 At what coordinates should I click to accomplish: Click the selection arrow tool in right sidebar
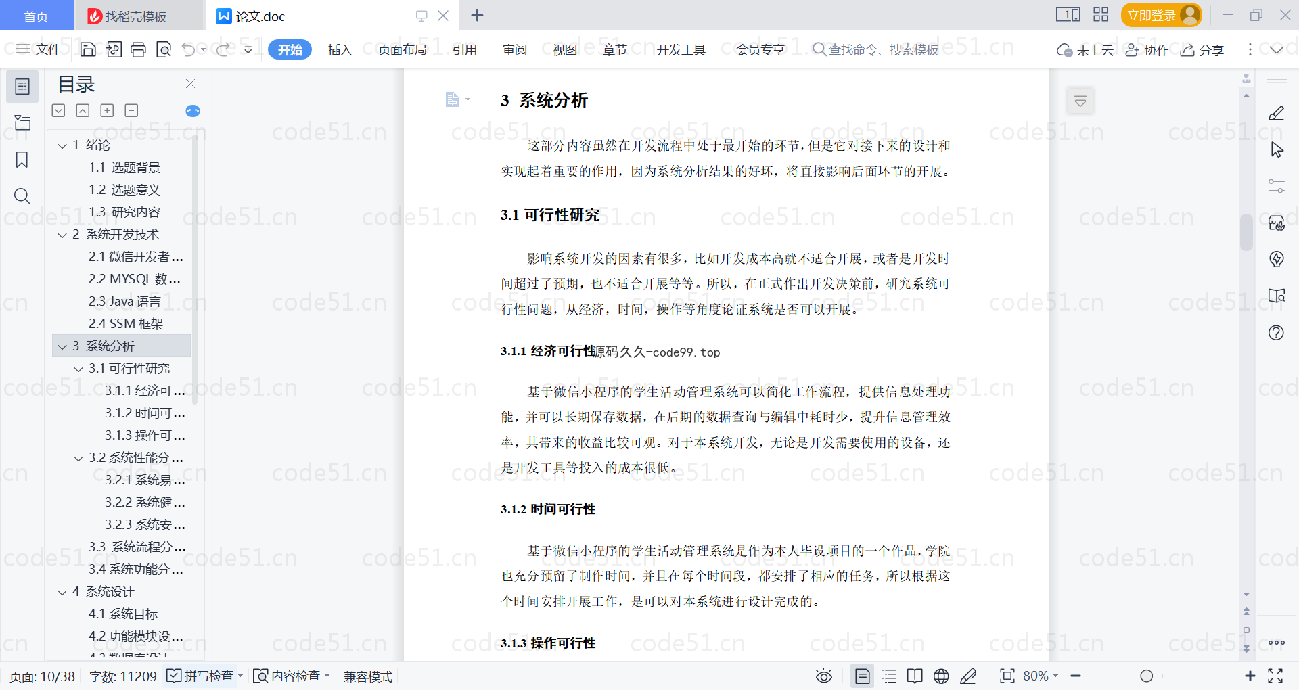click(1276, 149)
